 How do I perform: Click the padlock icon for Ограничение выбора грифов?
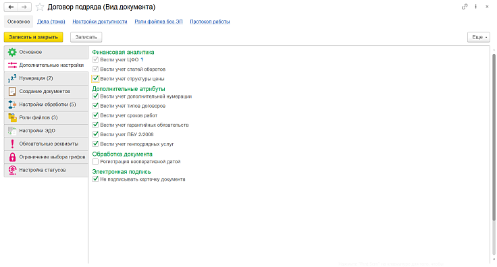tap(12, 157)
